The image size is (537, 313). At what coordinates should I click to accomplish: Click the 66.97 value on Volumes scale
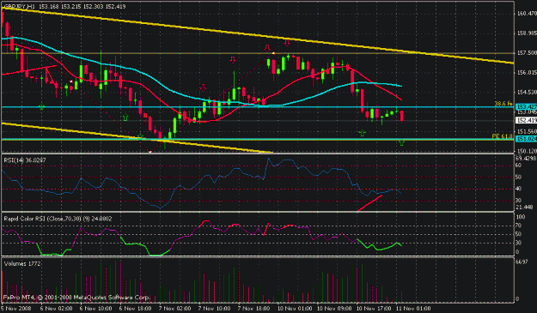pyautogui.click(x=522, y=262)
